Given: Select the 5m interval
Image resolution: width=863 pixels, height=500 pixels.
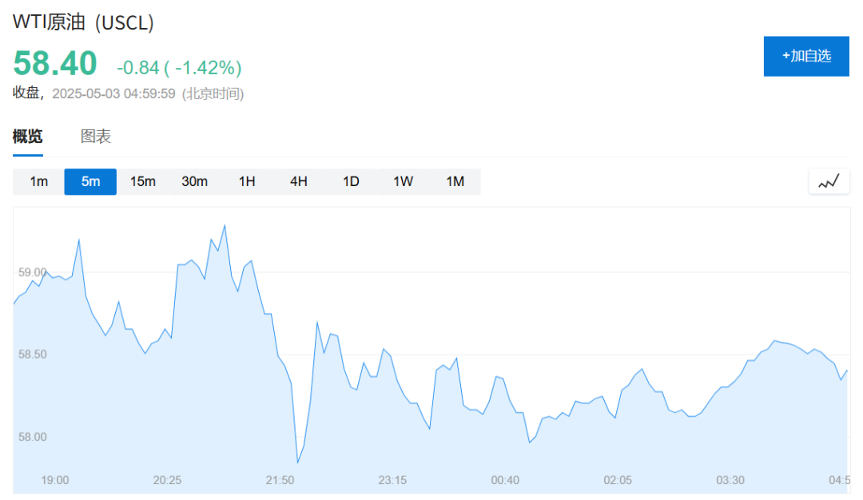Looking at the screenshot, I should [90, 181].
